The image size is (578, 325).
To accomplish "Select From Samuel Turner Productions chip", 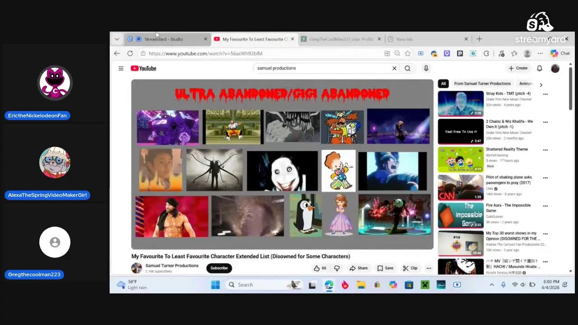I will click(482, 84).
